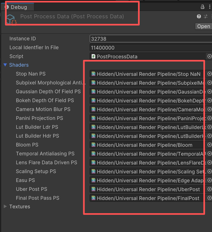
Task: Open object picker for Script field
Action: click(x=209, y=56)
